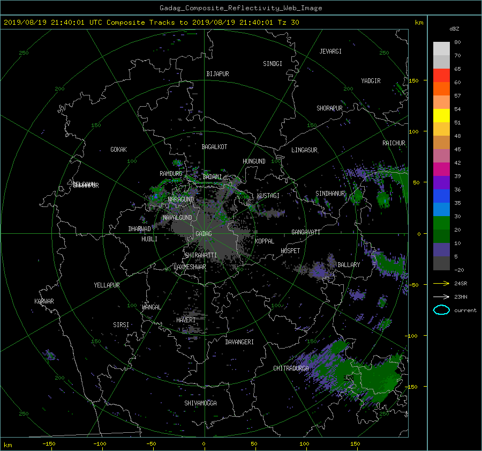Select the SHORAPUR city label

(x=329, y=108)
